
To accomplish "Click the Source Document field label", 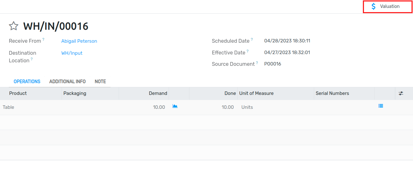I will pyautogui.click(x=233, y=64).
